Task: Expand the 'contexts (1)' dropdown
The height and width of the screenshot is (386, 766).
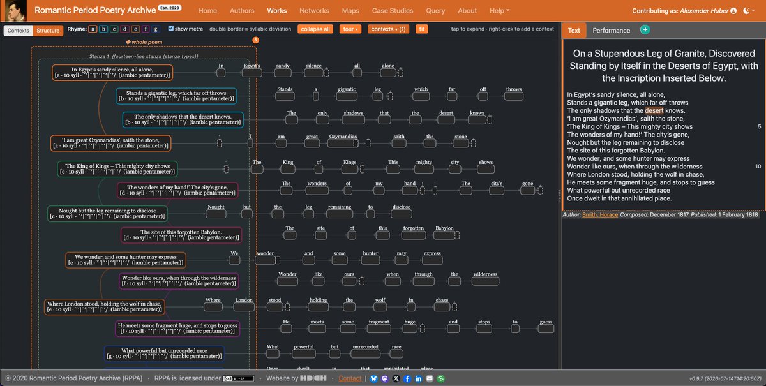Action: pyautogui.click(x=389, y=29)
